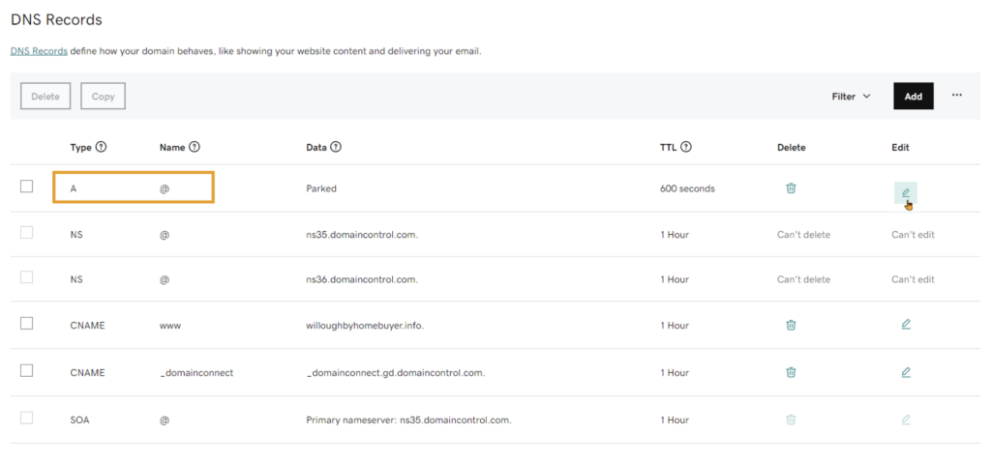Click trash icon for www CNAME record

pos(791,325)
